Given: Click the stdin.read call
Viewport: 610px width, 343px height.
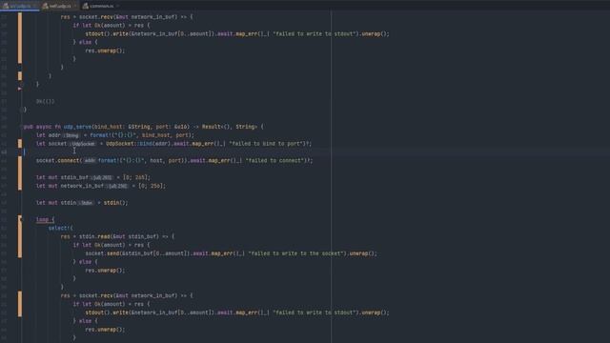Looking at the screenshot, I should coord(94,236).
